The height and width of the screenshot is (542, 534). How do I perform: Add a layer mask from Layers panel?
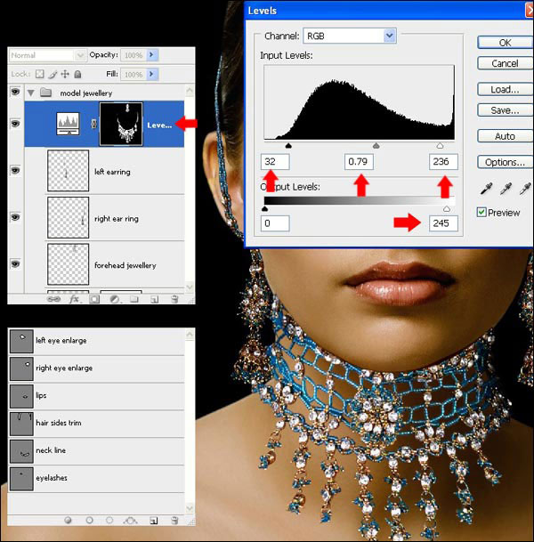(94, 299)
